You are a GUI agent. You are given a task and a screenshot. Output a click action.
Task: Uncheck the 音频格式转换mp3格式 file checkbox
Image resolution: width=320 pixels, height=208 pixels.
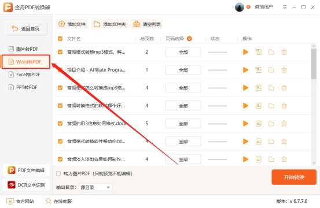point(60,52)
